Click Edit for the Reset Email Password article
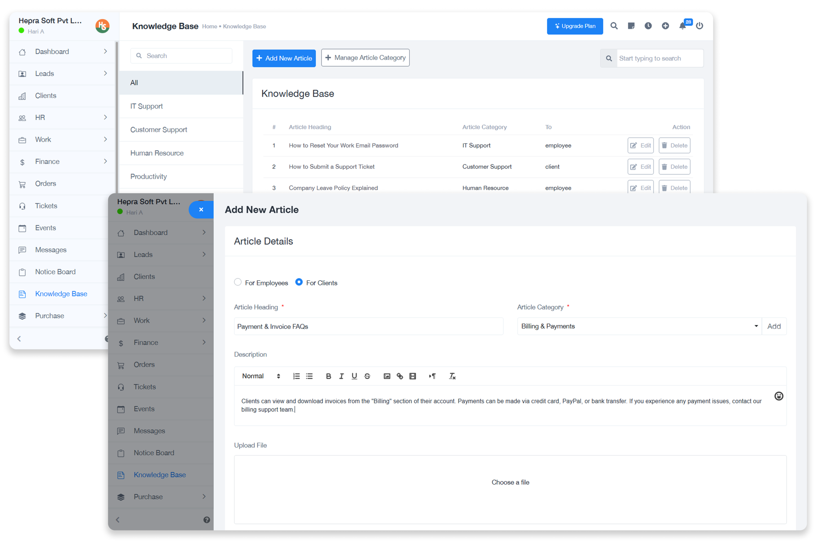Screen dimensions: 821x542 [x=640, y=146]
